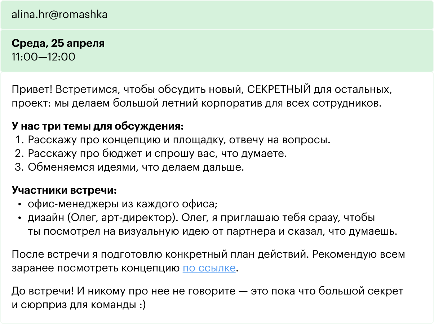
Task: Click the alina.hr@romashka sender address
Action: 59,15
